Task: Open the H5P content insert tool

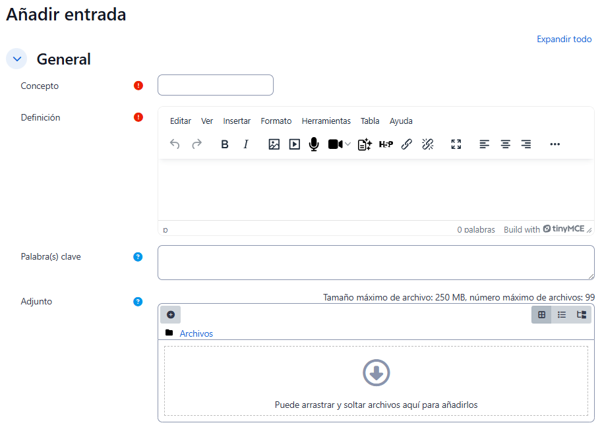Action: click(386, 144)
